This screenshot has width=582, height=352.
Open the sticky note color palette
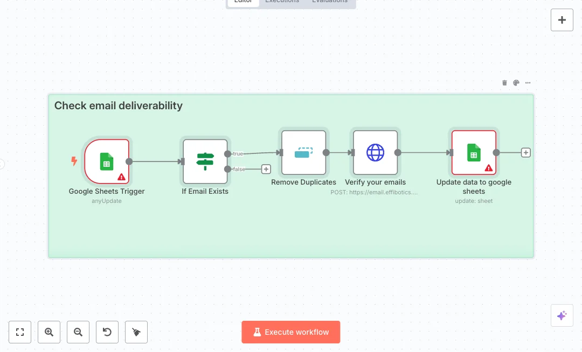(516, 83)
